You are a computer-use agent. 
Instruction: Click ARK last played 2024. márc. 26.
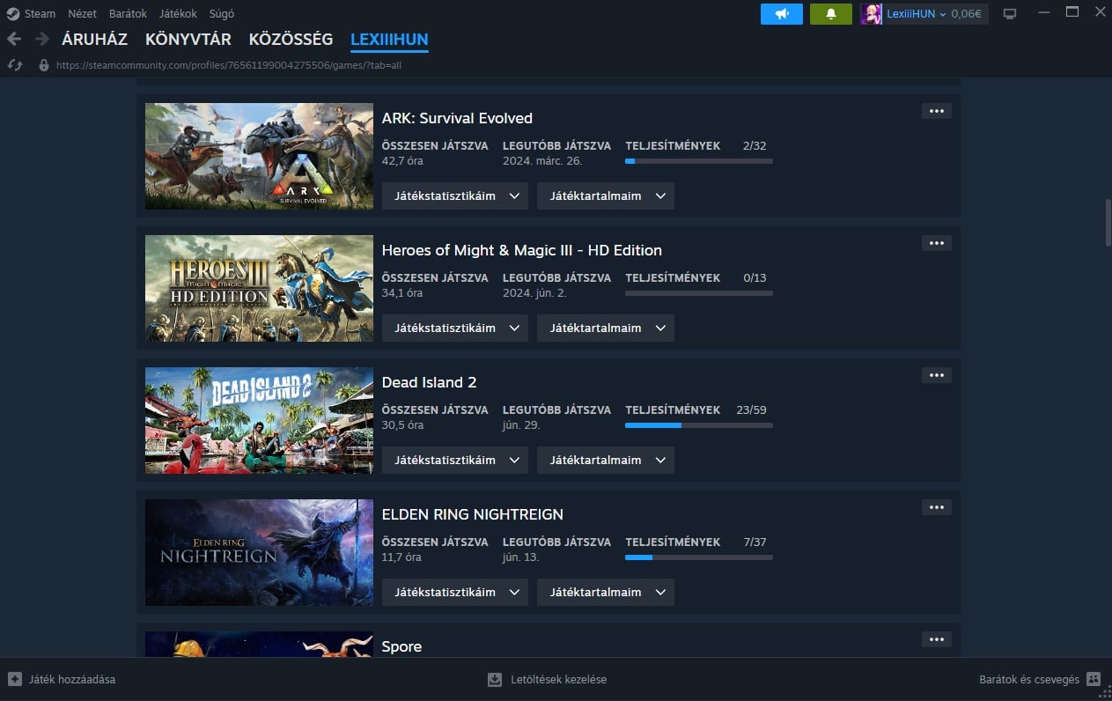(542, 161)
